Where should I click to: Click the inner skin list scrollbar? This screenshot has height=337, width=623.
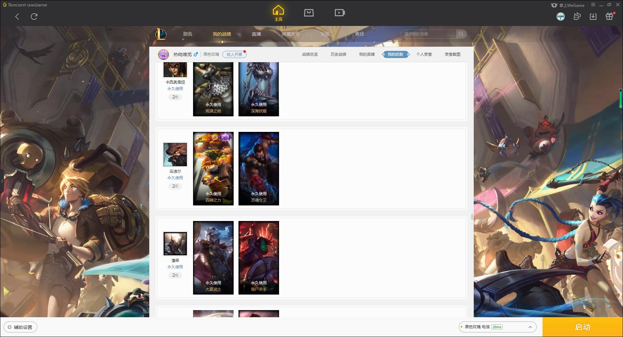tap(472, 216)
